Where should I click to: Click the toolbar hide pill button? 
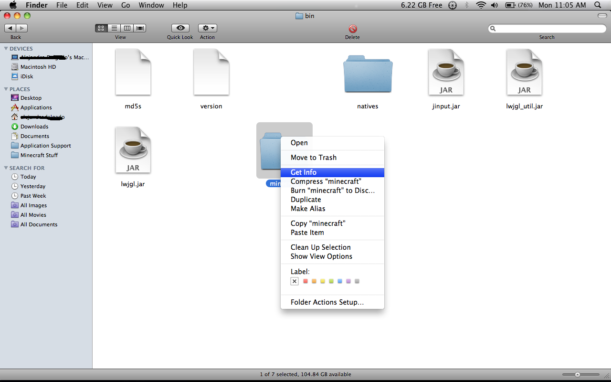pyautogui.click(x=602, y=16)
